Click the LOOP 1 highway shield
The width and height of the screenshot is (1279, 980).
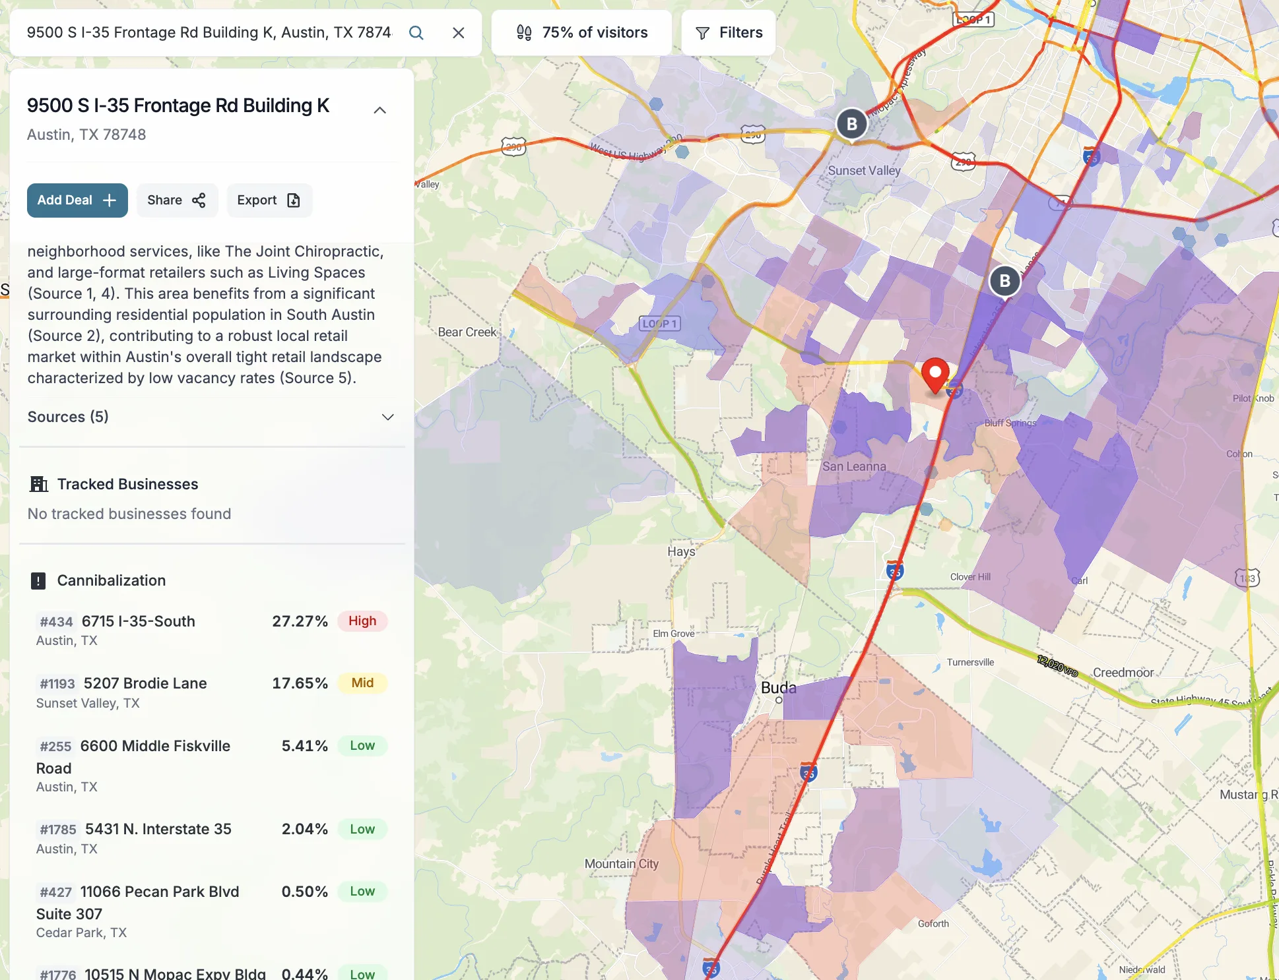660,324
